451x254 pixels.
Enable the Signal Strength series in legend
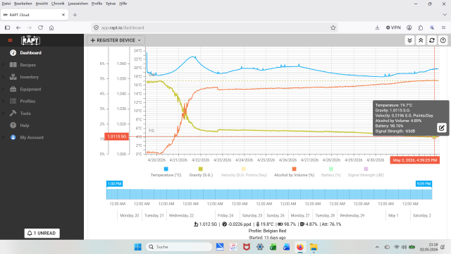pos(366,172)
